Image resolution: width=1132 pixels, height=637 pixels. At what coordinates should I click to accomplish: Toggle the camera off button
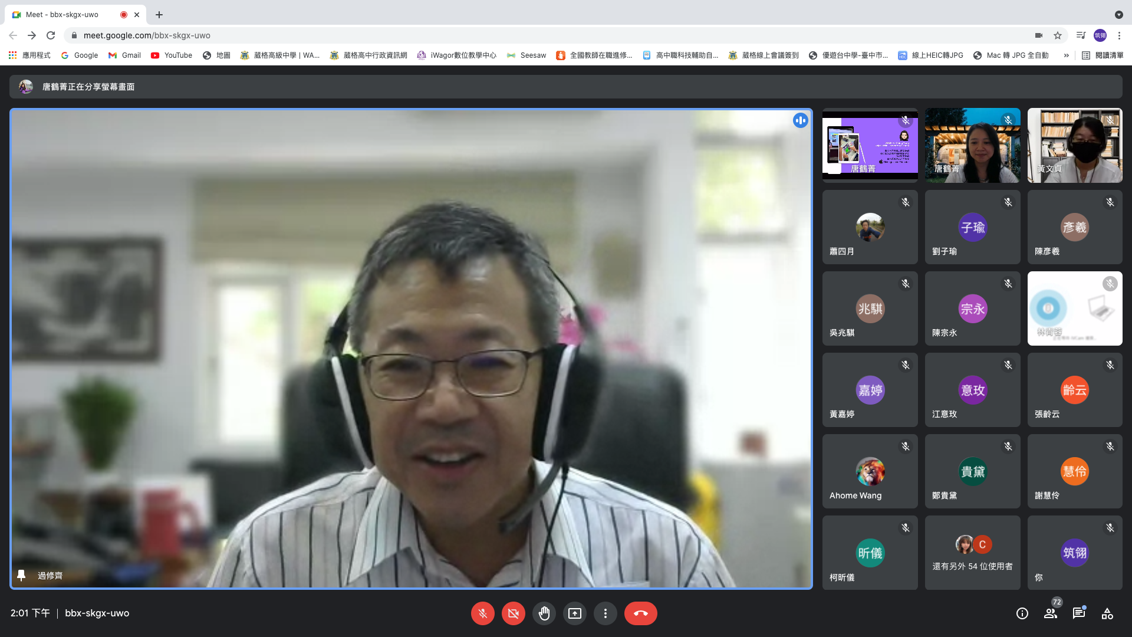[513, 613]
